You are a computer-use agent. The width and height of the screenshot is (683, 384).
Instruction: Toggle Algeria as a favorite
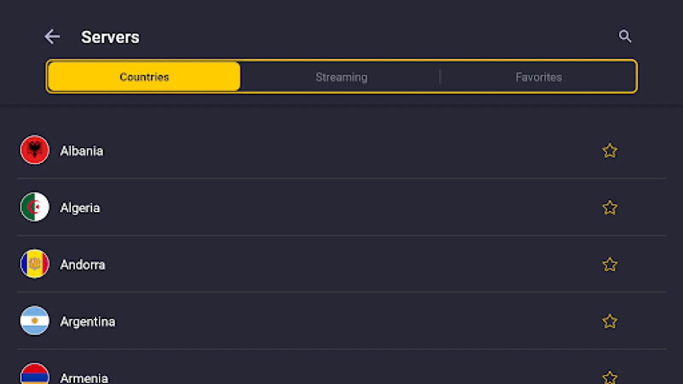[x=610, y=207]
